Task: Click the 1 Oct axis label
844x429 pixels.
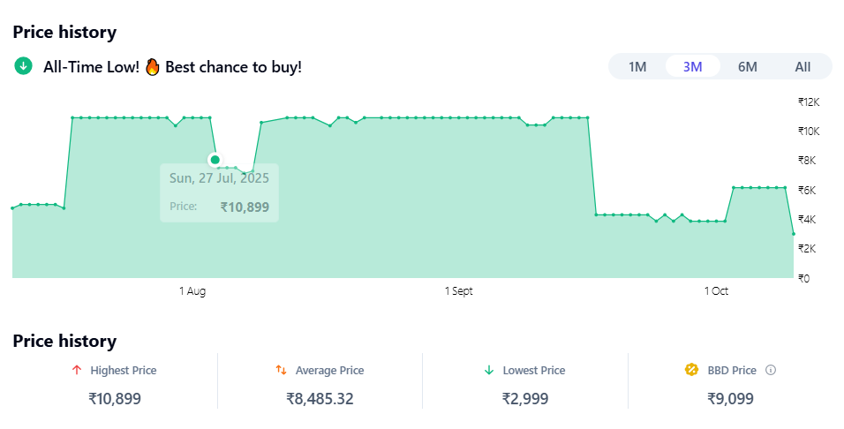Action: tap(716, 291)
